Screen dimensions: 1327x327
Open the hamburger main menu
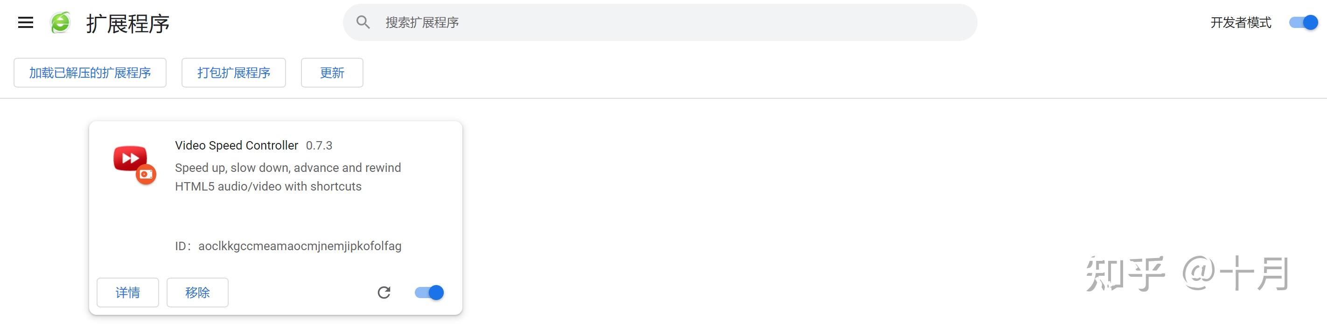tap(25, 23)
